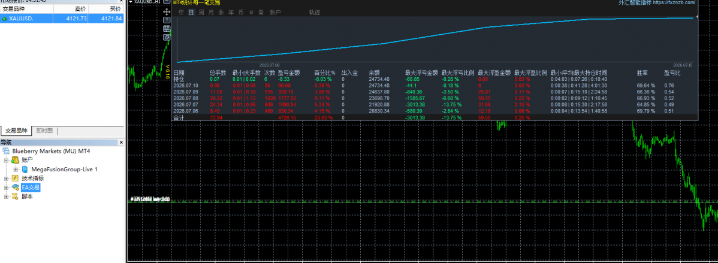Collapse the 账户 tree node
Screen dimensions: 718x263
pyautogui.click(x=6, y=160)
